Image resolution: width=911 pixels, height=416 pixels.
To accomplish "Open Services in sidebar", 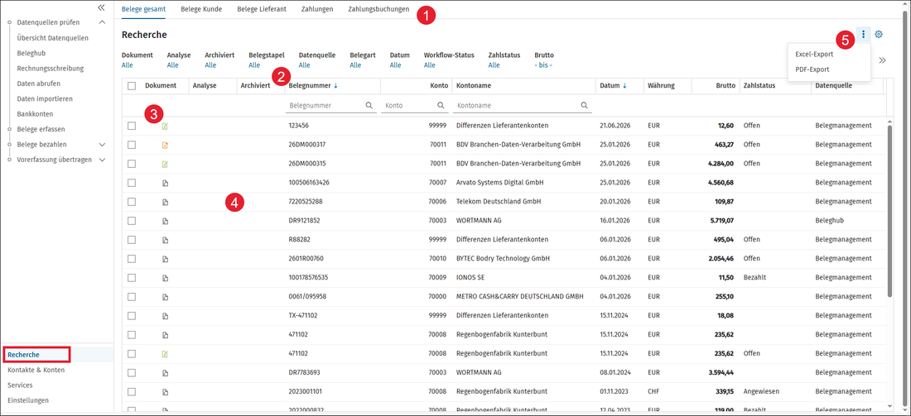I will coord(21,385).
